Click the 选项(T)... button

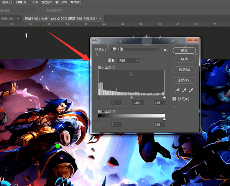pos(184,80)
